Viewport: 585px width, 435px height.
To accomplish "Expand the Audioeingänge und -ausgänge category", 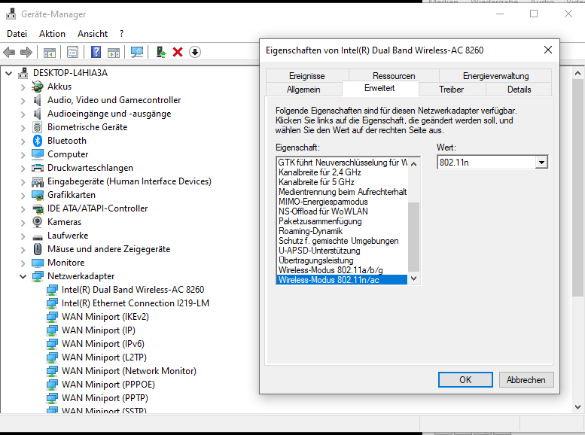I will tap(23, 114).
